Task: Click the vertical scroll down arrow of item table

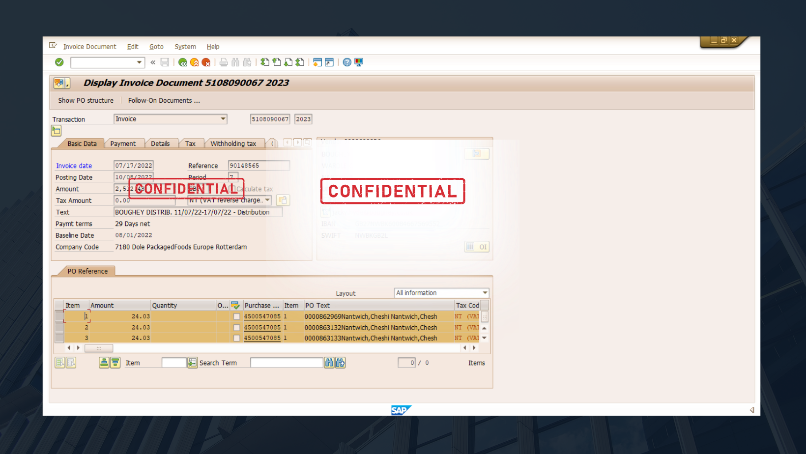Action: [485, 338]
